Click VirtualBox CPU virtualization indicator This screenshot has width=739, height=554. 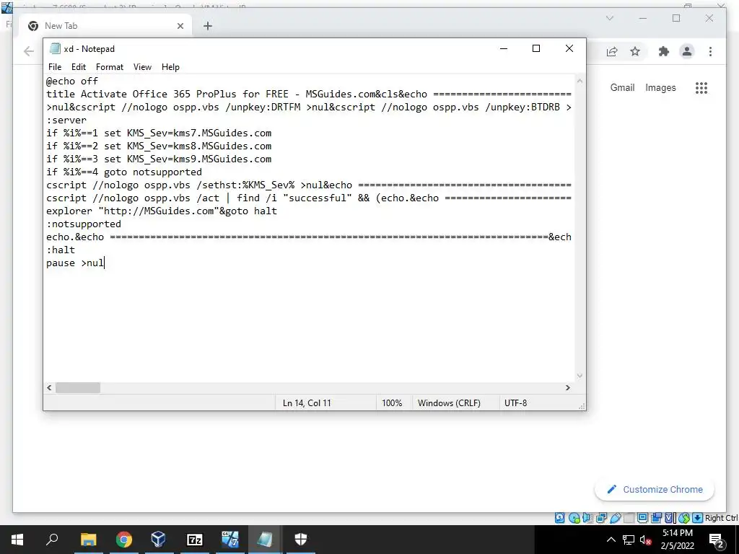[669, 518]
